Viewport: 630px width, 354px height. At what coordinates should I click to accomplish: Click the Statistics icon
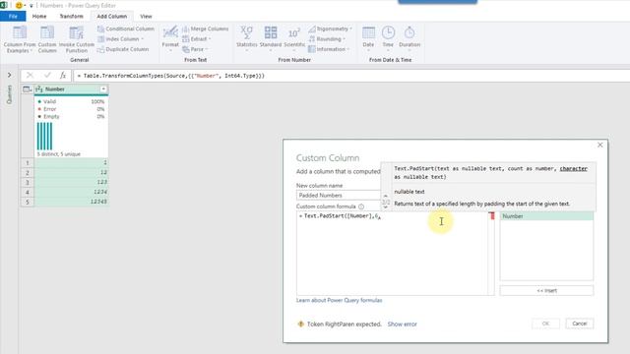[247, 32]
